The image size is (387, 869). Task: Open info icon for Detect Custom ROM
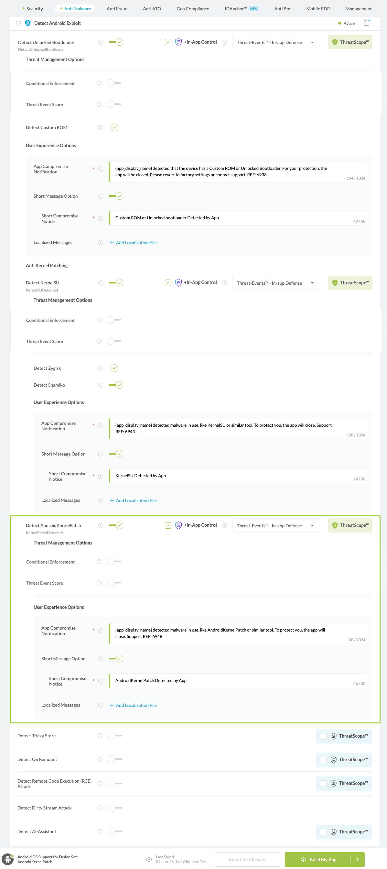pos(101,127)
